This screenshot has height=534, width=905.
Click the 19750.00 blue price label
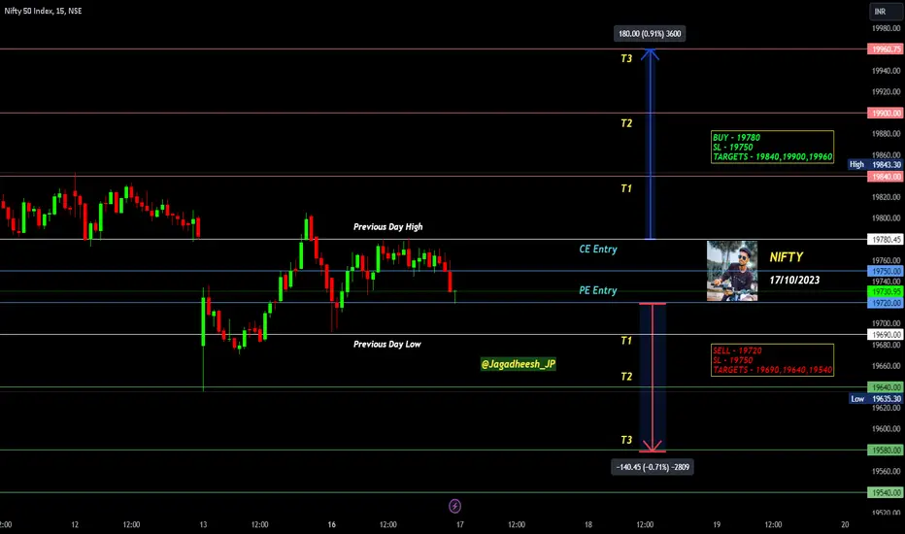click(x=886, y=271)
